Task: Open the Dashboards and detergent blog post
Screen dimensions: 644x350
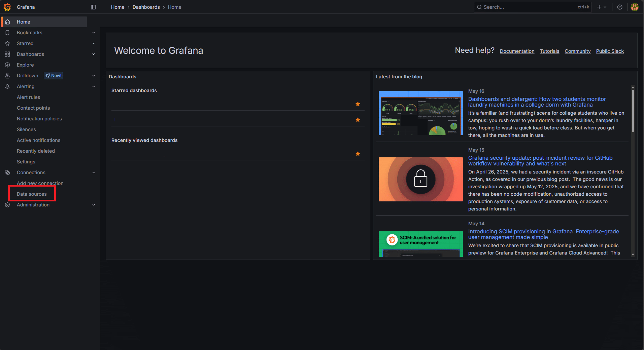Action: tap(537, 102)
